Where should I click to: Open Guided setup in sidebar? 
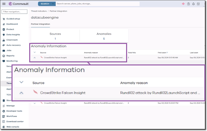click(13, 19)
